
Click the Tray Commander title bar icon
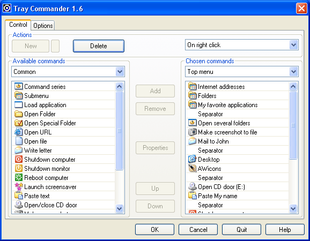(x=7, y=8)
